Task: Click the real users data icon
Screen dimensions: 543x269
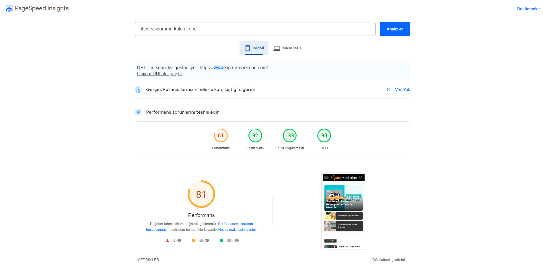Action: tap(138, 90)
